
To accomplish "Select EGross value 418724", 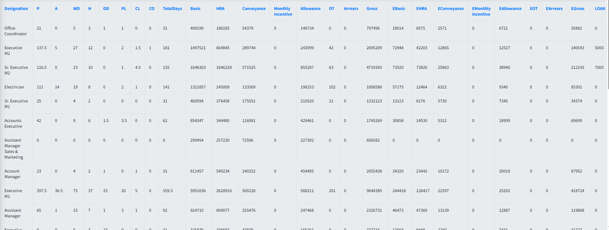I will tap(577, 191).
